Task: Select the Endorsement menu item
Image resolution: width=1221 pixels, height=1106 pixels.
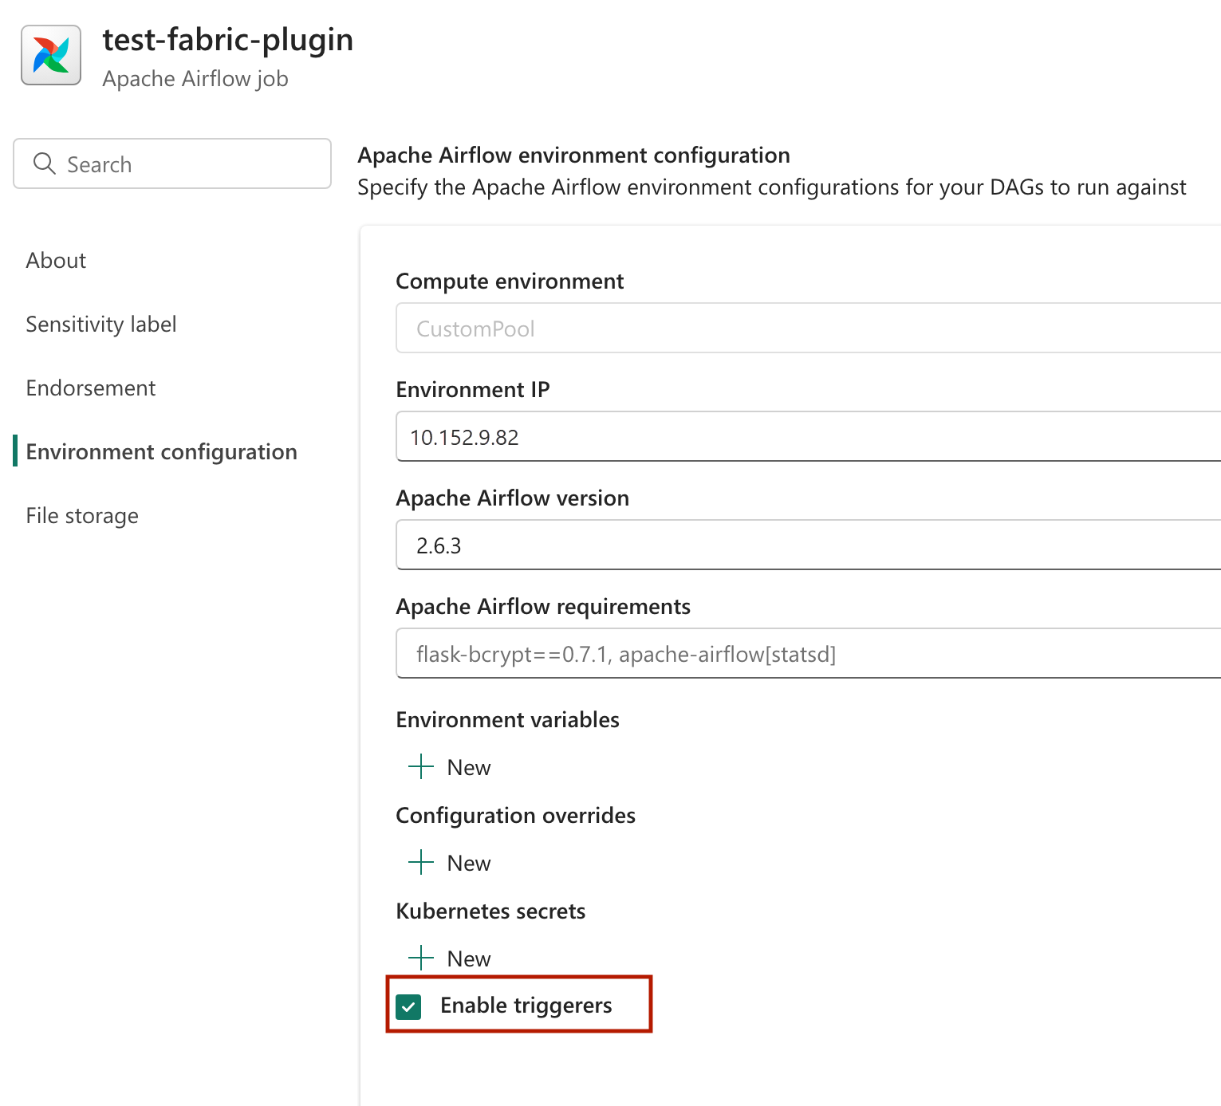Action: 91,388
